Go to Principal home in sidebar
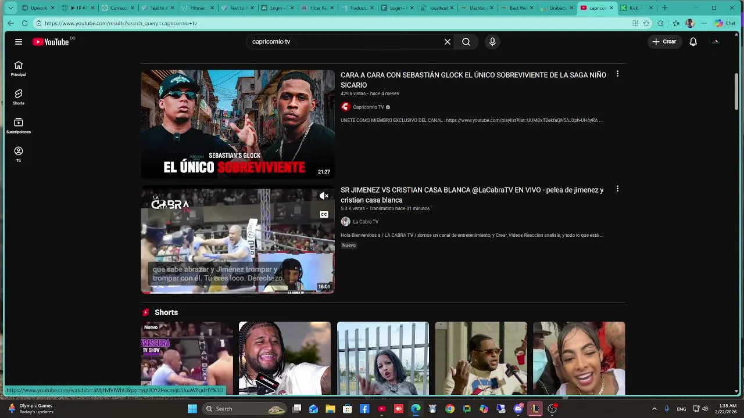This screenshot has height=418, width=744. coord(19,69)
